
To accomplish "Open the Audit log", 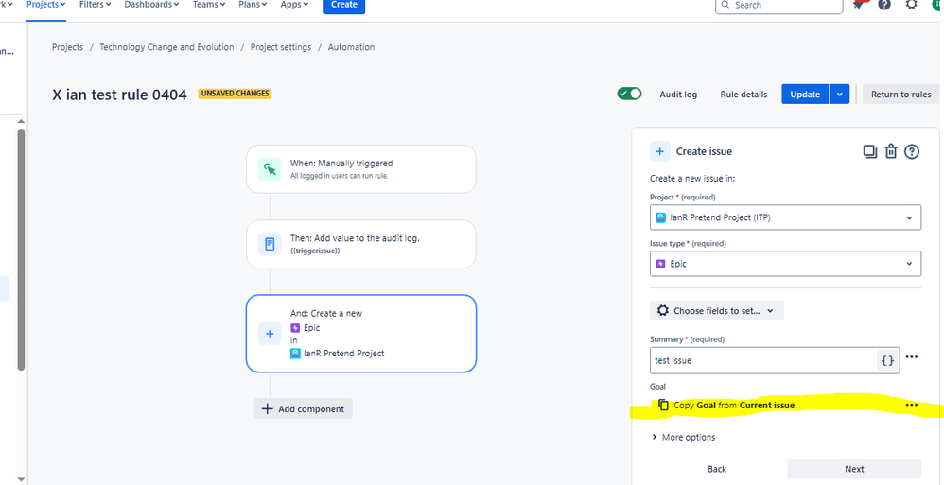I will tap(678, 95).
